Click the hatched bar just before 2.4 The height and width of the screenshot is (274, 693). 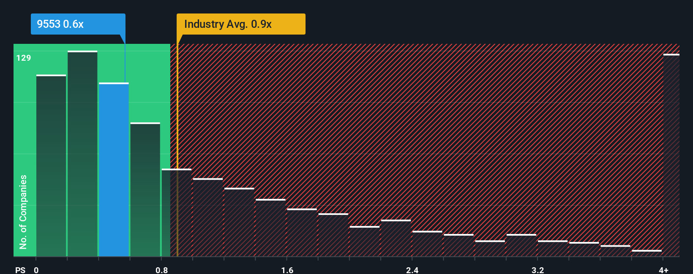396,238
